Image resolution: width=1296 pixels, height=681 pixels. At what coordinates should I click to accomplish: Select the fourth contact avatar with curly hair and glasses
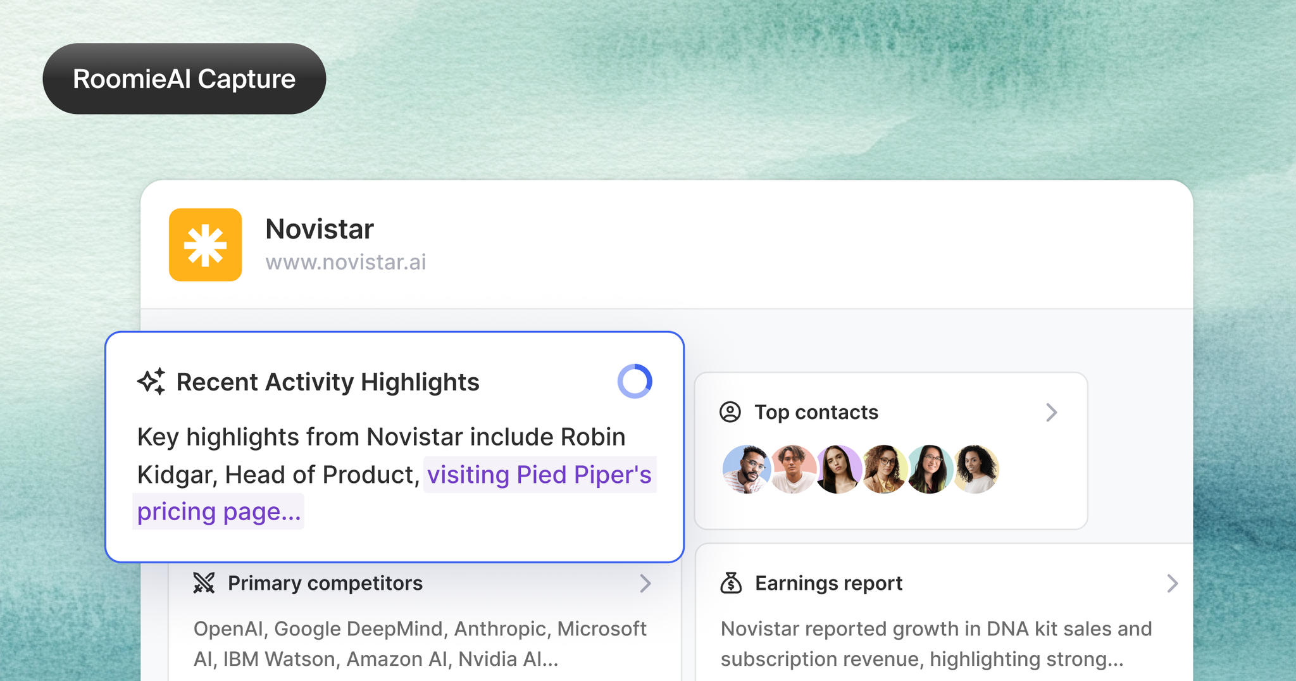point(884,469)
